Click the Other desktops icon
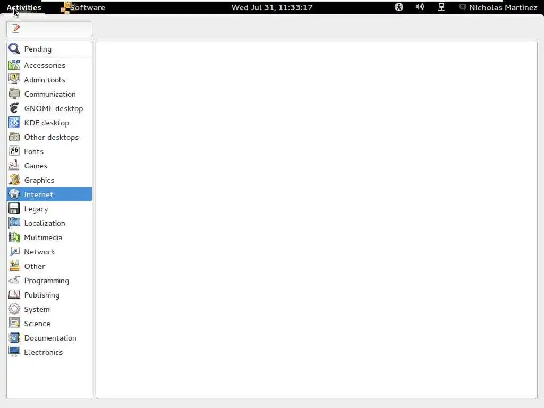The image size is (544, 408). (14, 137)
